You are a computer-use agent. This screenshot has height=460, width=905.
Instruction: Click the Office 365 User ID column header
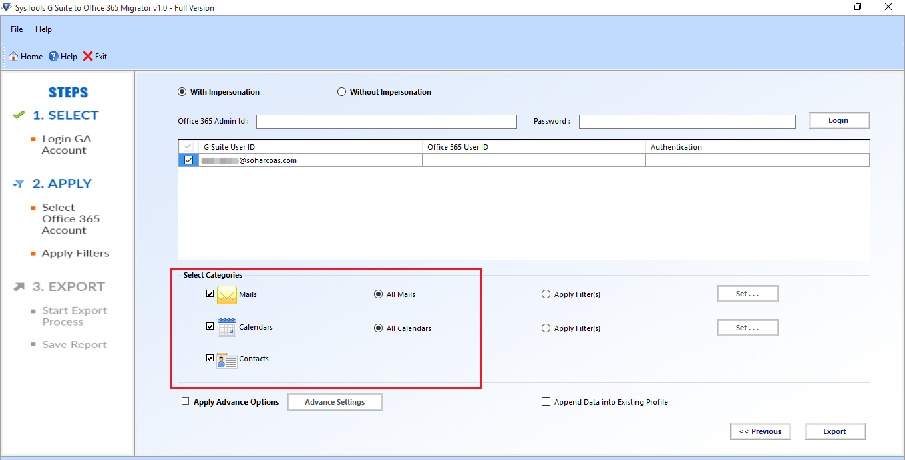click(534, 147)
